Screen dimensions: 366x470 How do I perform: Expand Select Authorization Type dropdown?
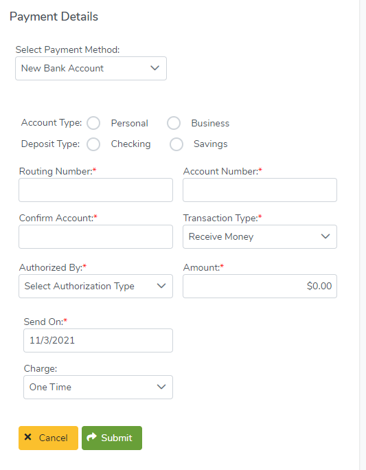96,287
